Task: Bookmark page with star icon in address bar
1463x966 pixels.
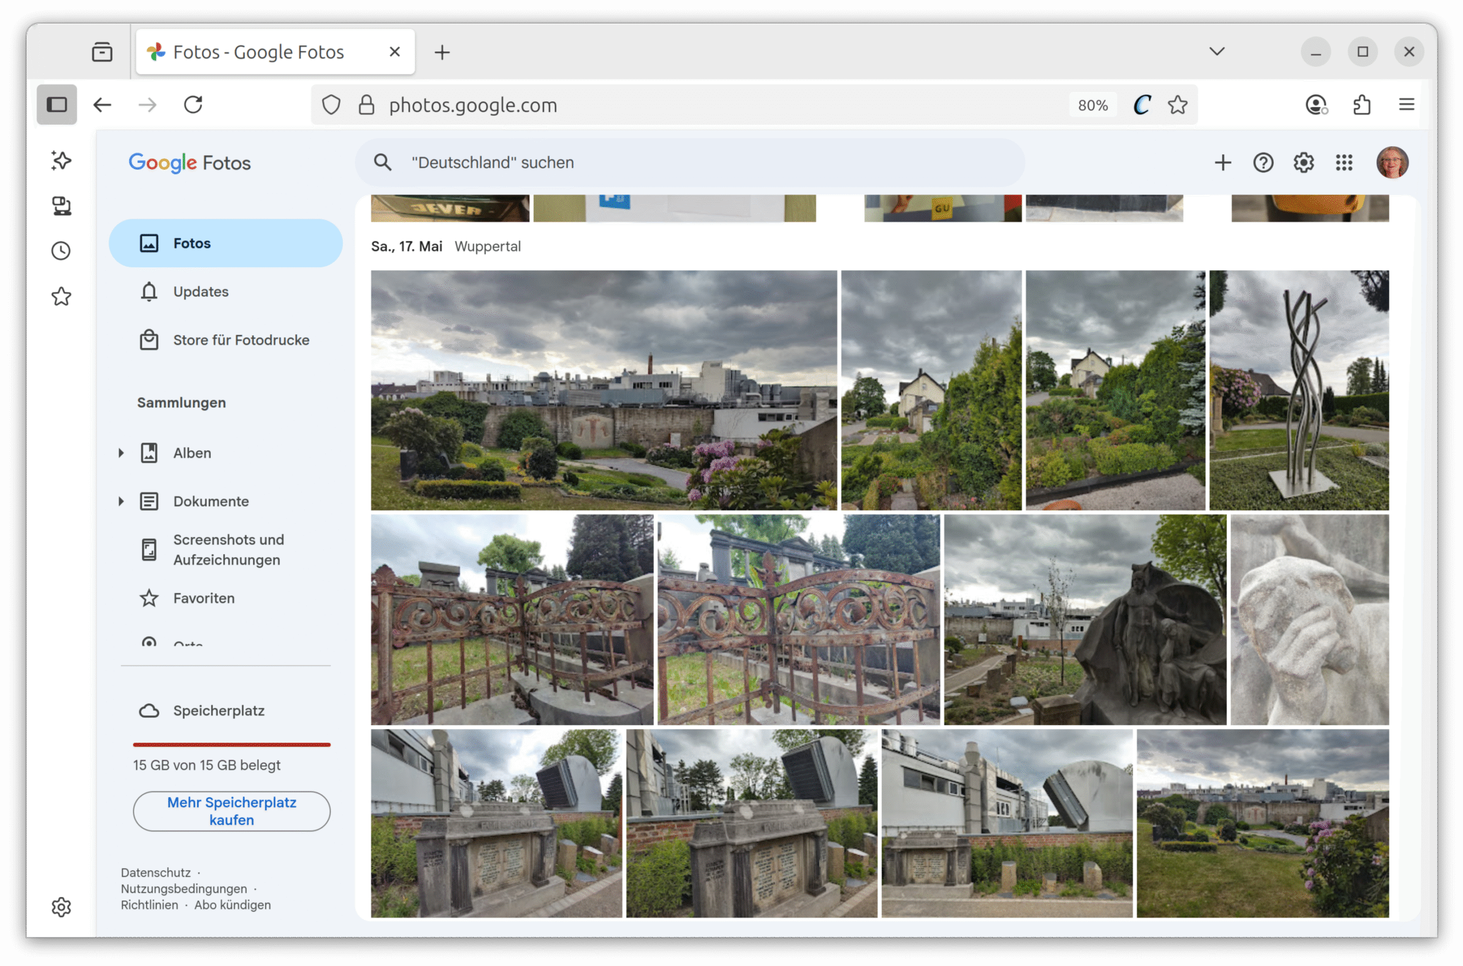Action: click(x=1177, y=105)
